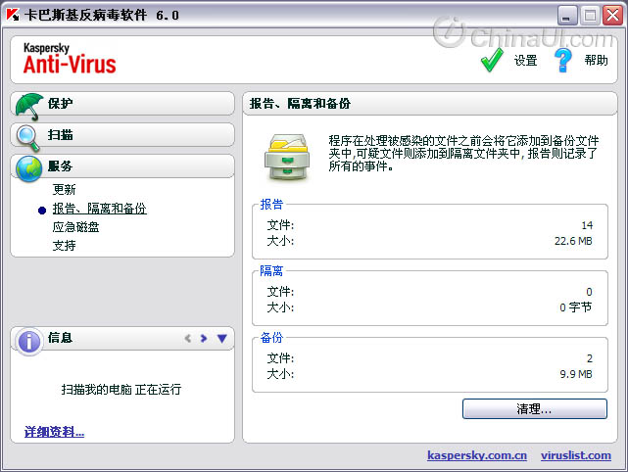The height and width of the screenshot is (472, 628).
Task: Show previous message with left arrow
Action: [x=187, y=338]
